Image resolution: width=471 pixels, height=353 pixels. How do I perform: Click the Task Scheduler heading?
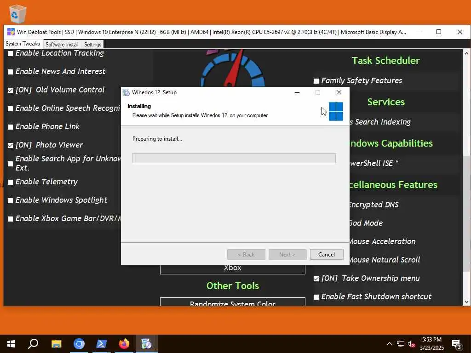[x=386, y=61]
